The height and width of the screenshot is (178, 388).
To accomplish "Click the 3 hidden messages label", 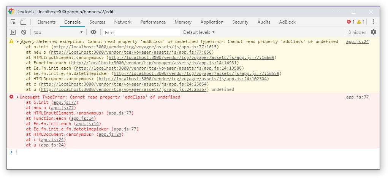I will click(357, 32).
